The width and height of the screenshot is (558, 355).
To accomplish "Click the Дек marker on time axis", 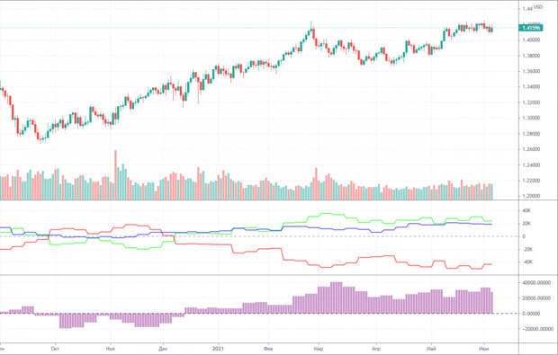I will 162,349.
